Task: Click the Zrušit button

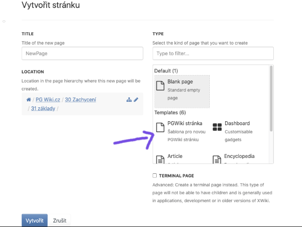Action: coord(60,221)
